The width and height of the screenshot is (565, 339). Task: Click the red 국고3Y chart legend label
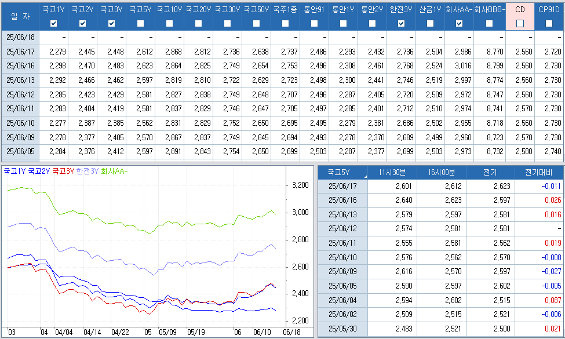coord(64,171)
